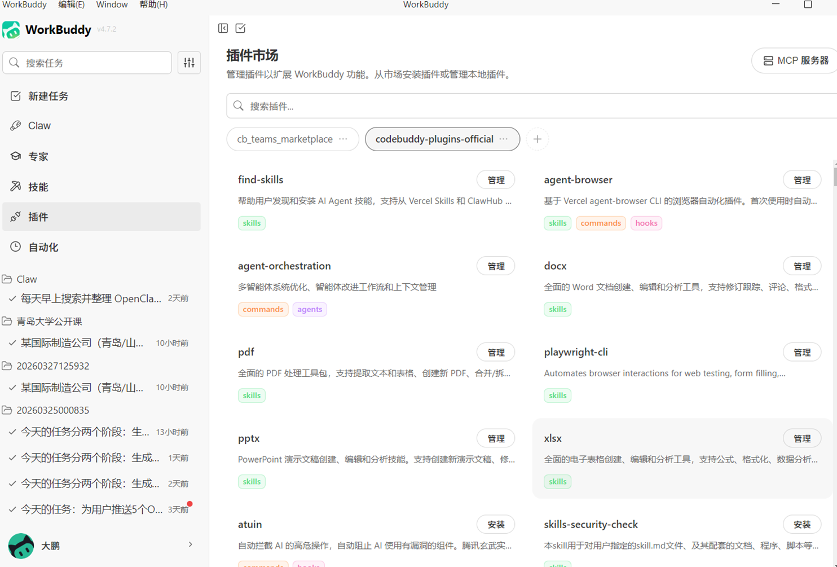Click the commands tag on agent-orchestration

tap(263, 309)
